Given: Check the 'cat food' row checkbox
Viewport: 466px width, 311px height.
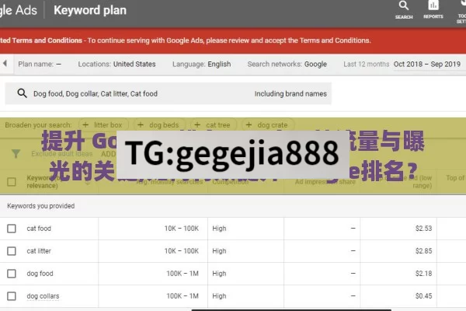Looking at the screenshot, I should point(12,229).
